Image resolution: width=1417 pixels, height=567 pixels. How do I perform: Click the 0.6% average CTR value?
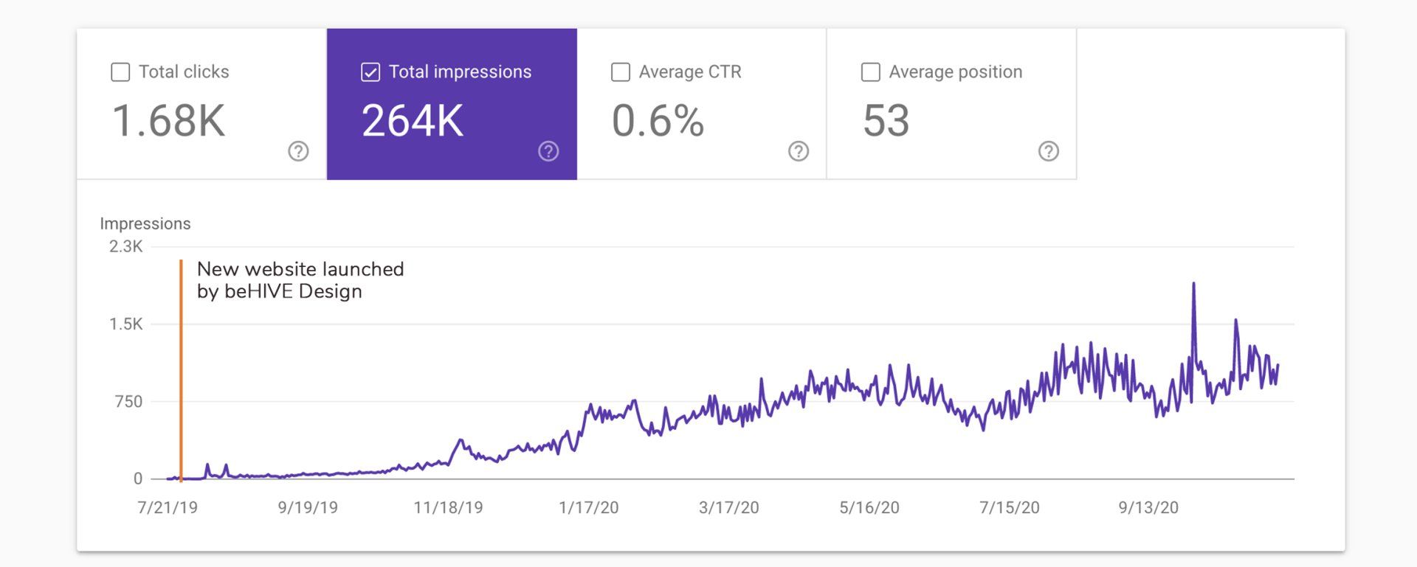[658, 121]
